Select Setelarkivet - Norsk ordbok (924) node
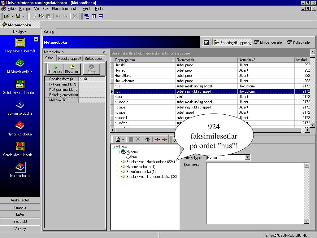 click(x=150, y=162)
